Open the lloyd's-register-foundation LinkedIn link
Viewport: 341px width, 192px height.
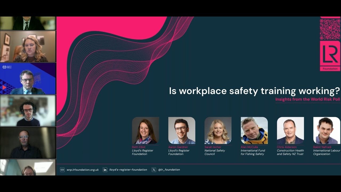tap(128, 170)
